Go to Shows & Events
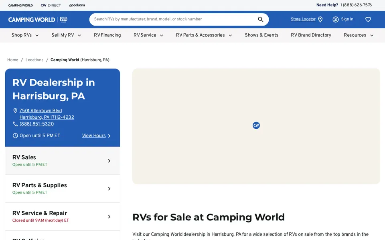This screenshot has height=240, width=385. point(261,35)
